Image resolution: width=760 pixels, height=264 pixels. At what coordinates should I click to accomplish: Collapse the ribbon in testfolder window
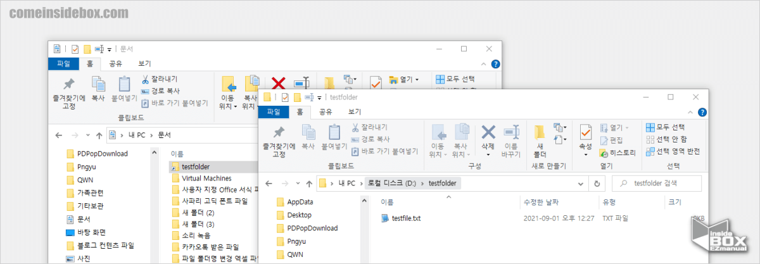point(692,112)
